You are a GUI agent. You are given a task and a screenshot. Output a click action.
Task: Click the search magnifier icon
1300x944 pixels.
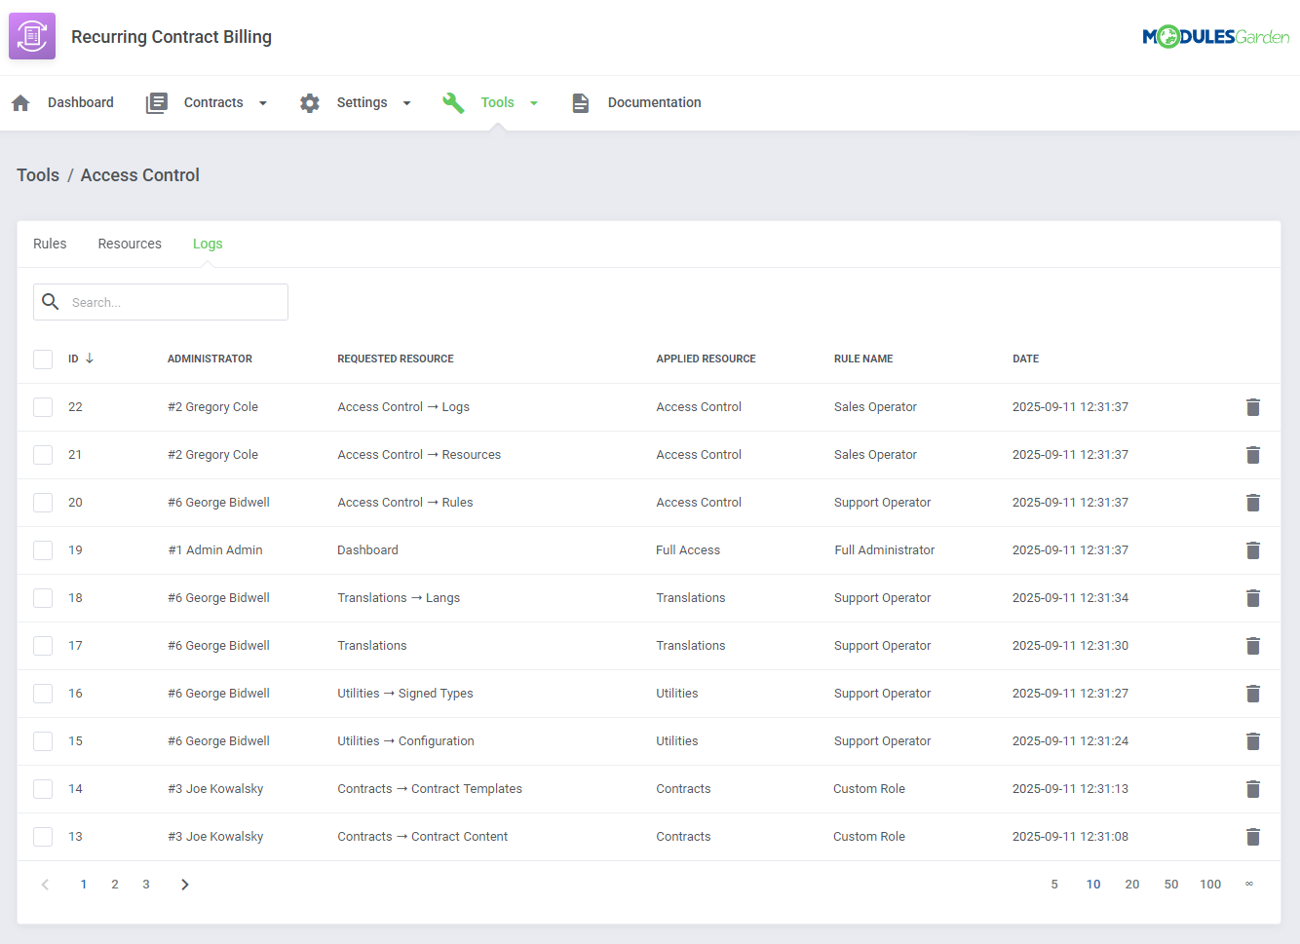(51, 302)
